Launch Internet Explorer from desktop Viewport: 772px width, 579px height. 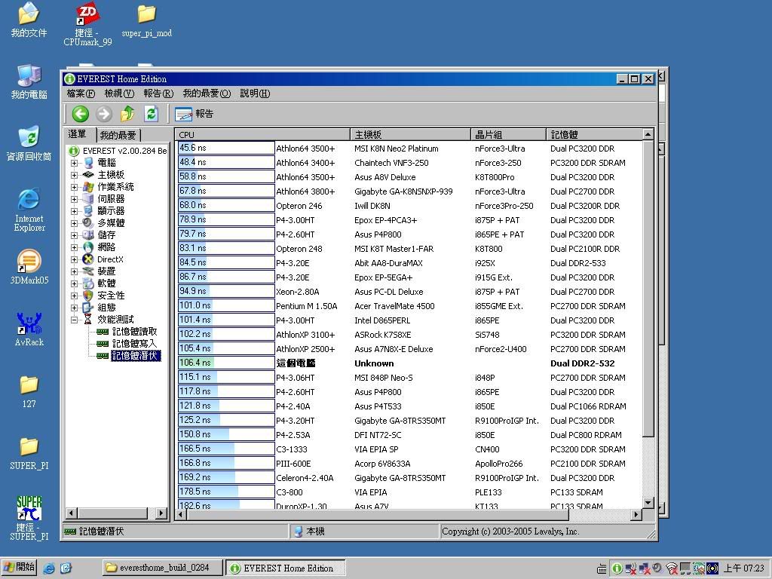click(x=29, y=210)
